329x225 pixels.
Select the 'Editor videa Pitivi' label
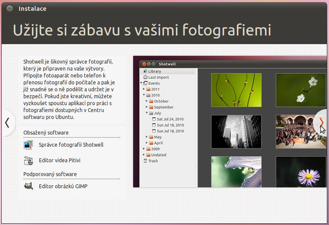click(x=60, y=160)
